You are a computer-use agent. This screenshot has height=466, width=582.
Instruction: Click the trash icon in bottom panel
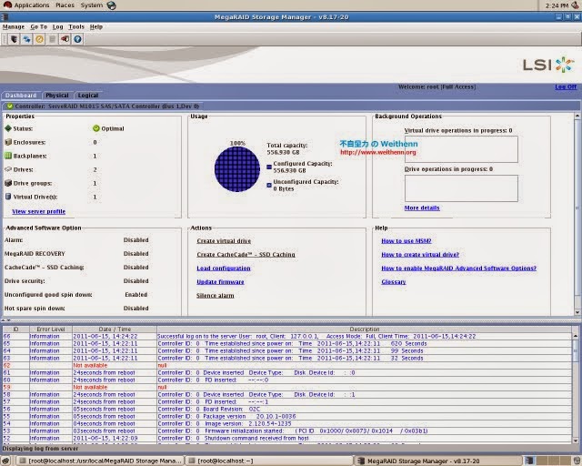pos(577,461)
